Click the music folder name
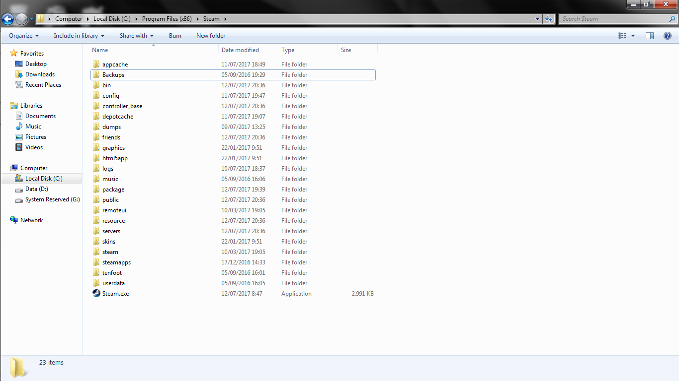The image size is (679, 381). click(110, 179)
